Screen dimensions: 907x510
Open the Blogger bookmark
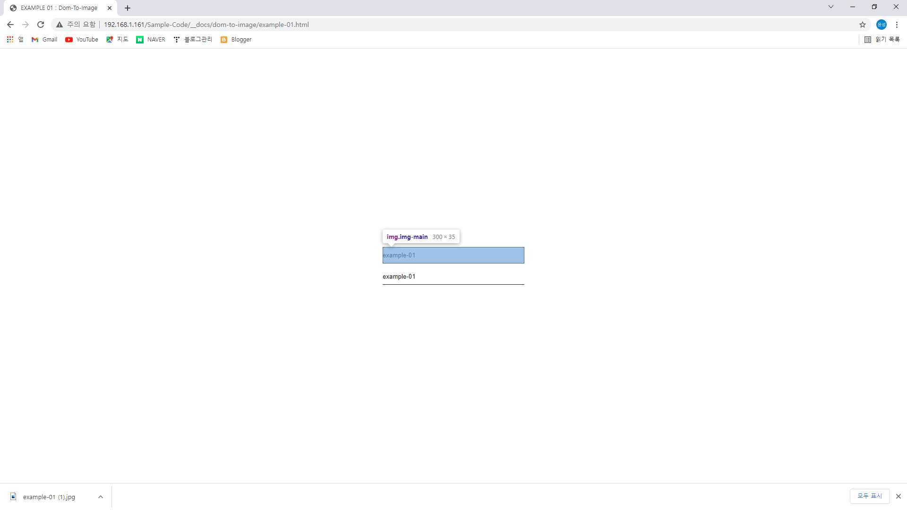(236, 40)
